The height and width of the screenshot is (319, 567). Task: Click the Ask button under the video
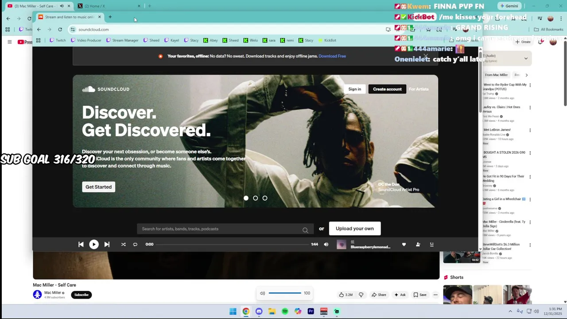[x=400, y=295]
